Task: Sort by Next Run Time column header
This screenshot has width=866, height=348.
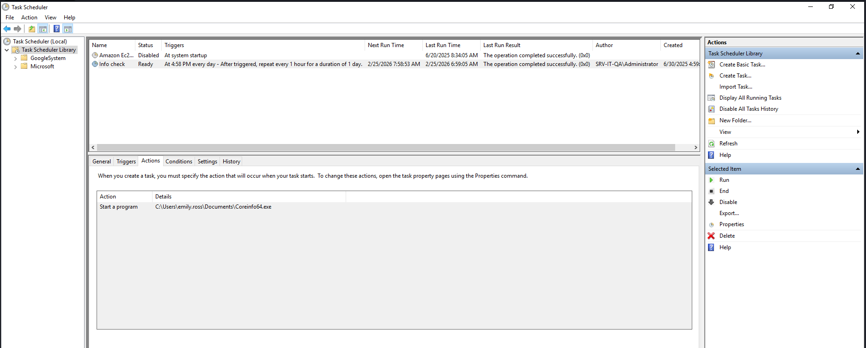Action: point(393,45)
